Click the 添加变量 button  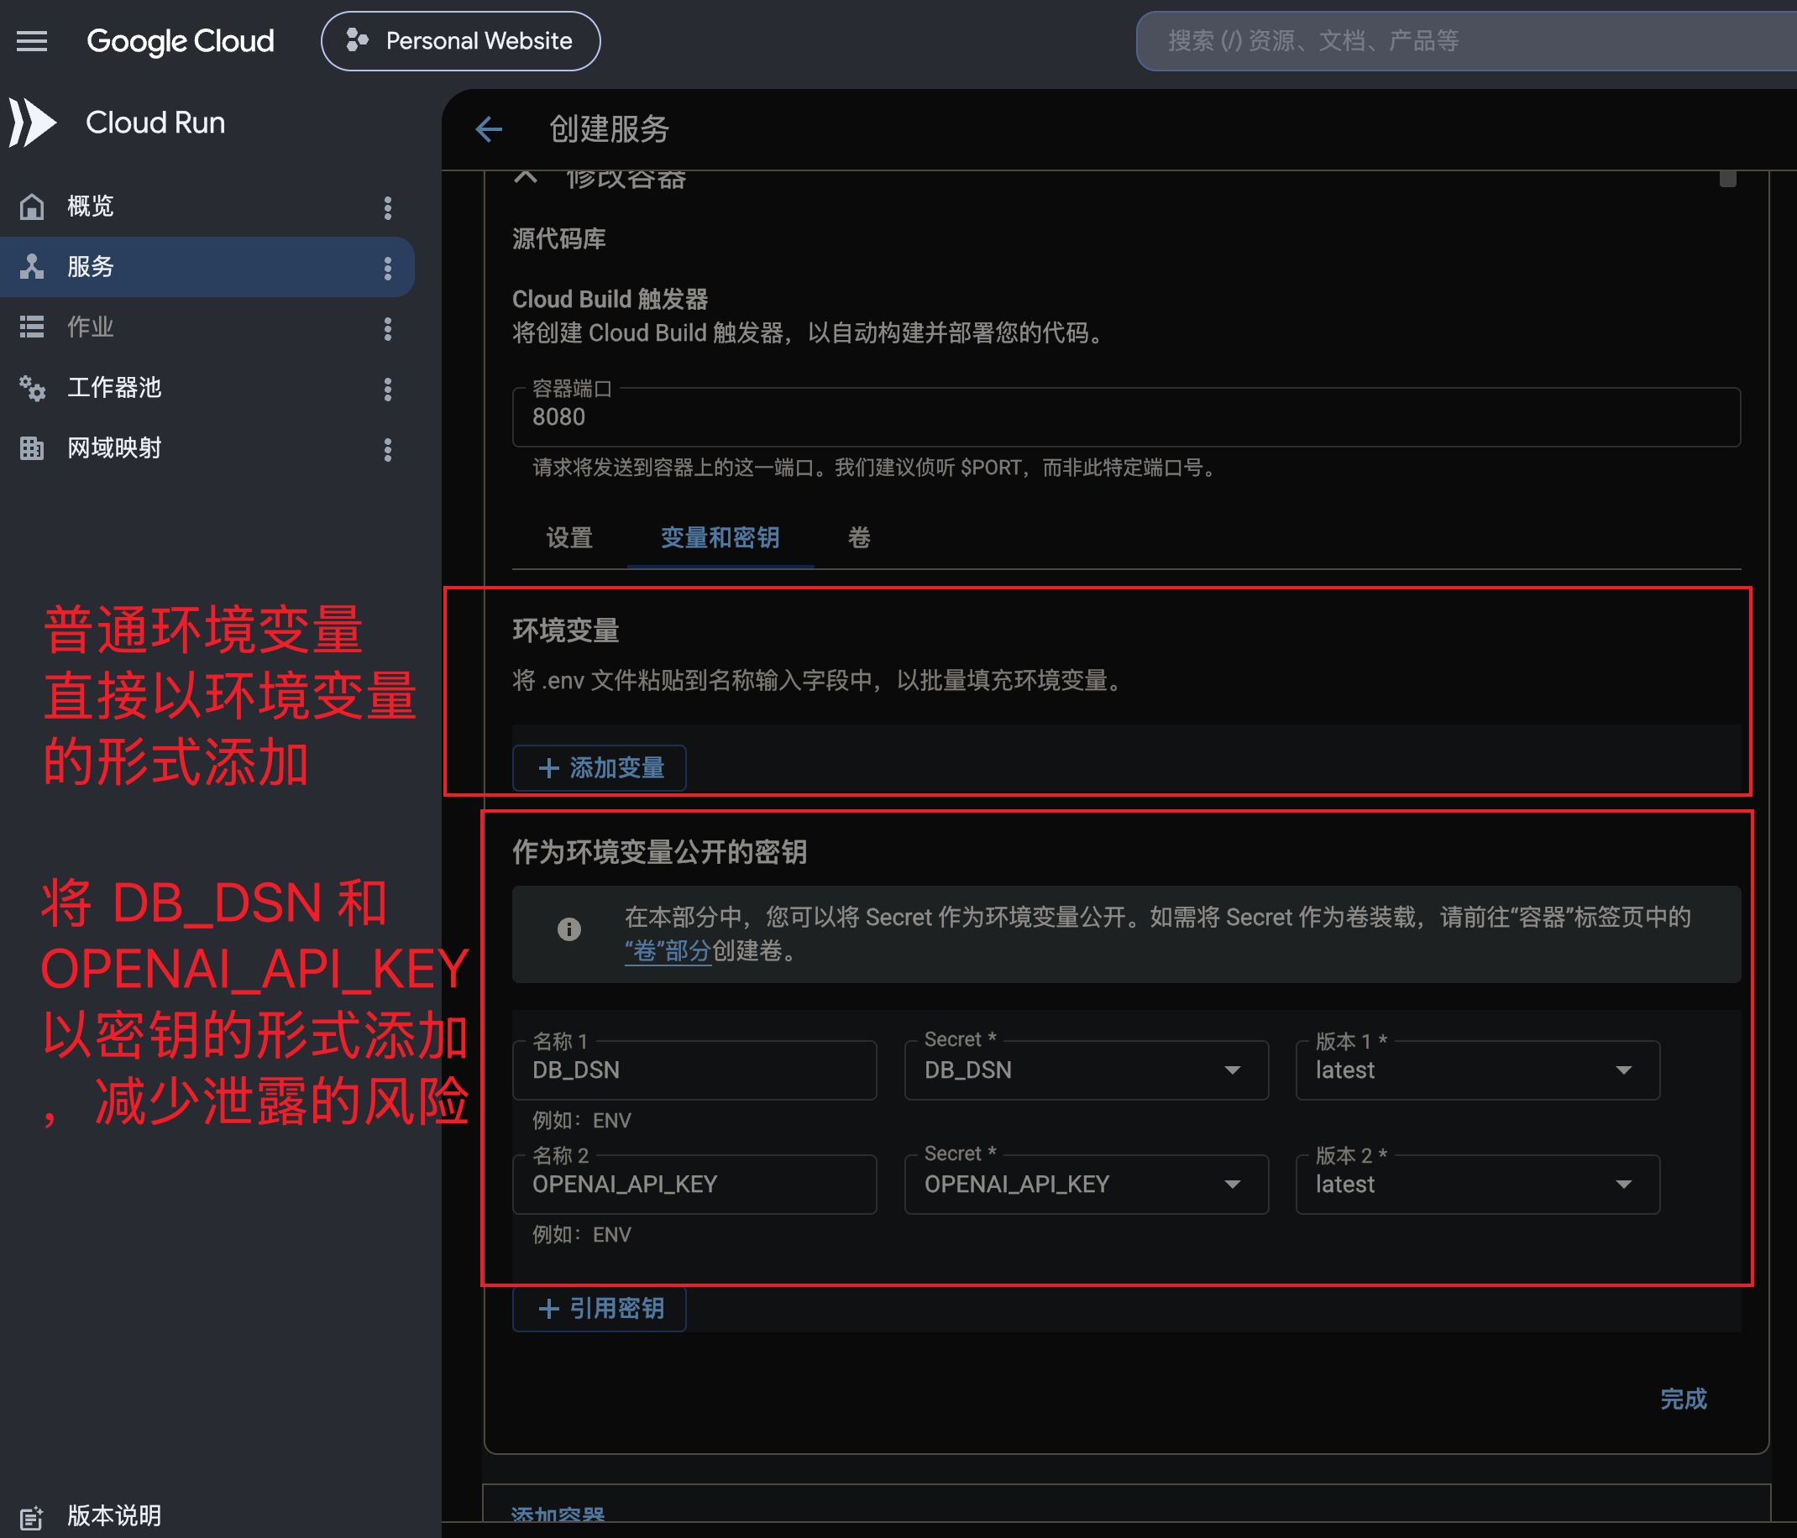click(x=600, y=768)
